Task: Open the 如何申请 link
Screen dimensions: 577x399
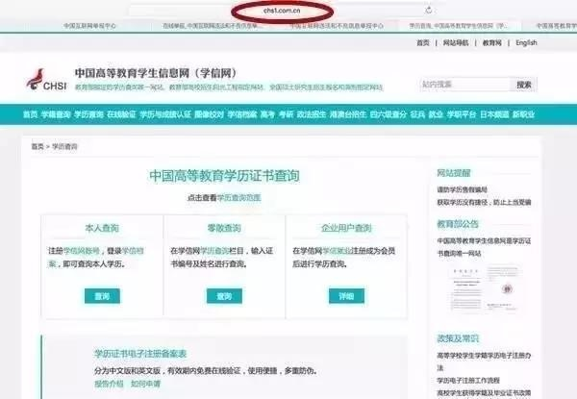Action: click(x=146, y=384)
